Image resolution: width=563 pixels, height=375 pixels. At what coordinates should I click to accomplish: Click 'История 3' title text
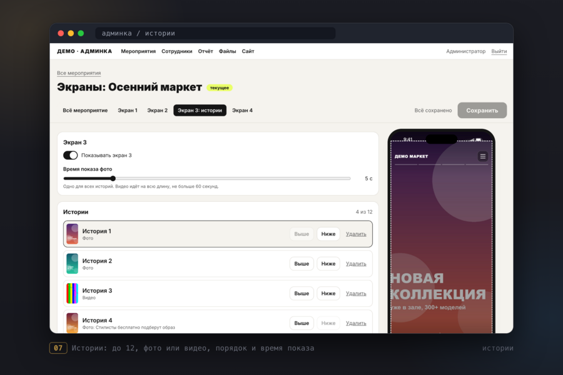[97, 291]
